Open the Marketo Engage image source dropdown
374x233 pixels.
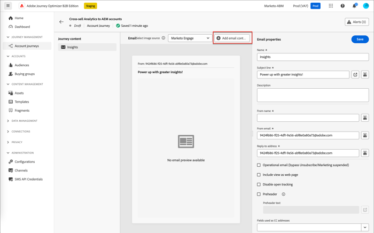[x=190, y=38]
